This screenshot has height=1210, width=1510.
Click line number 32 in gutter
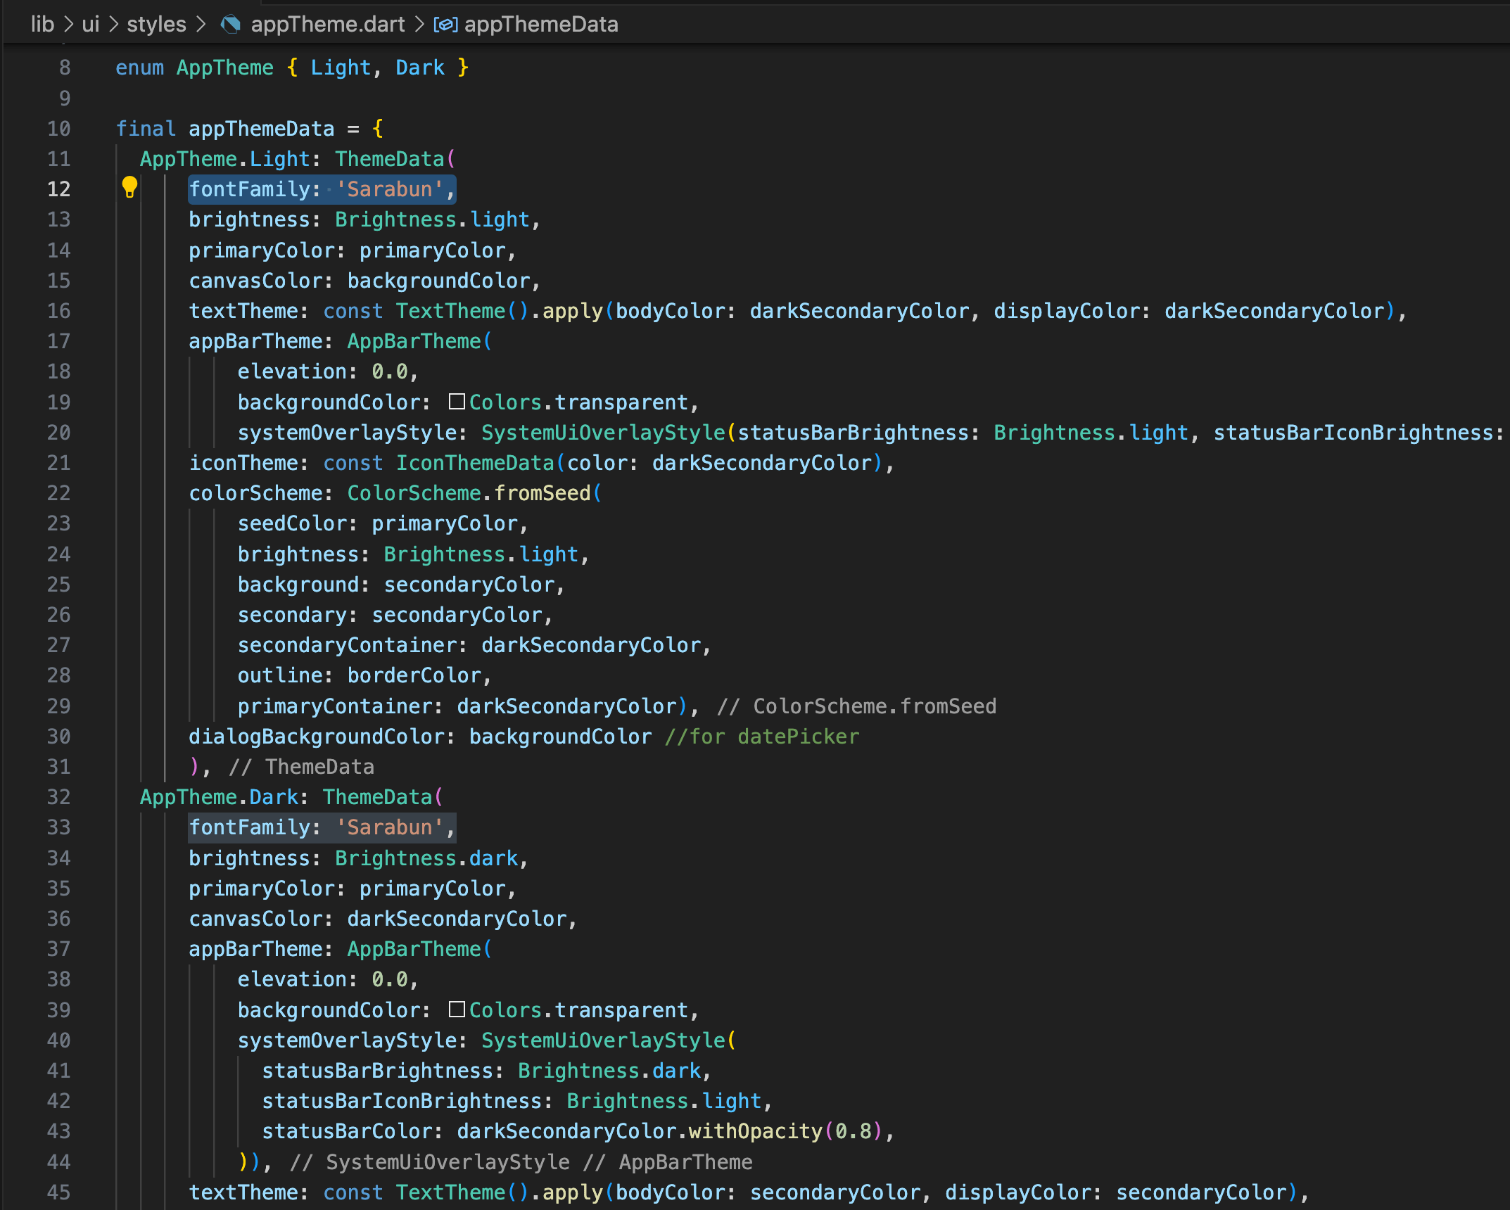tap(59, 797)
